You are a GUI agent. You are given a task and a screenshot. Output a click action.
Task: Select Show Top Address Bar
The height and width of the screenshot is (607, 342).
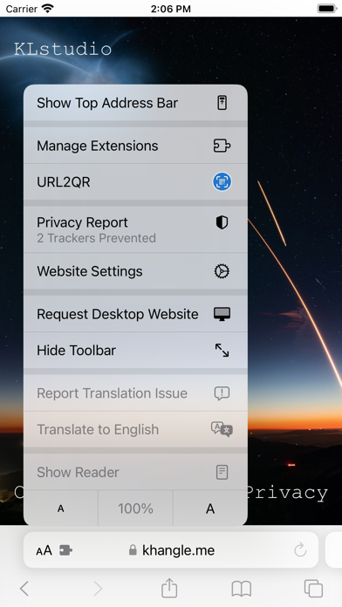point(135,103)
